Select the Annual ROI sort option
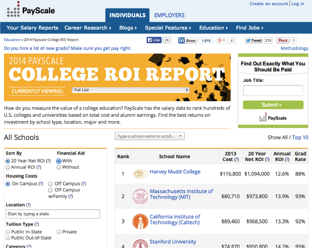 point(8,167)
